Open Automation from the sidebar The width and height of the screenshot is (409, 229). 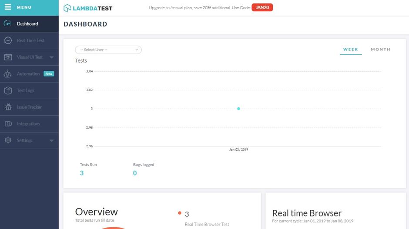tap(29, 74)
